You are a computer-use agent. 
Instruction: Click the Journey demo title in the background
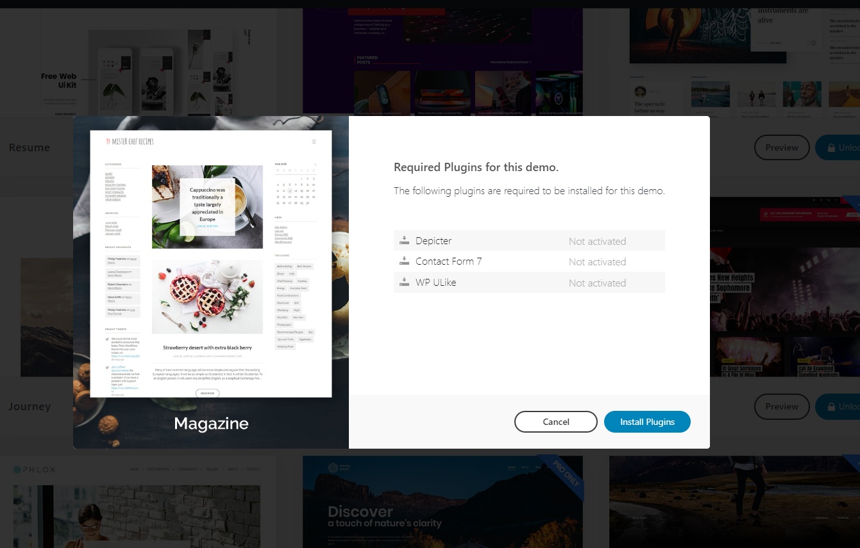30,406
